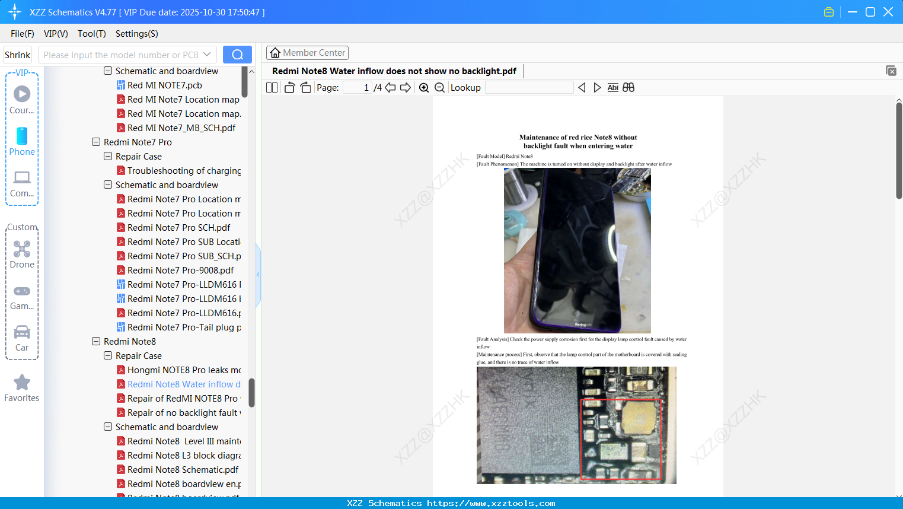Open Redmi Note8 boardview en file
Screen dimensions: 903x509
[x=178, y=484]
